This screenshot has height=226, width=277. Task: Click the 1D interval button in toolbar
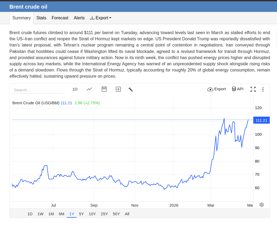point(75,89)
